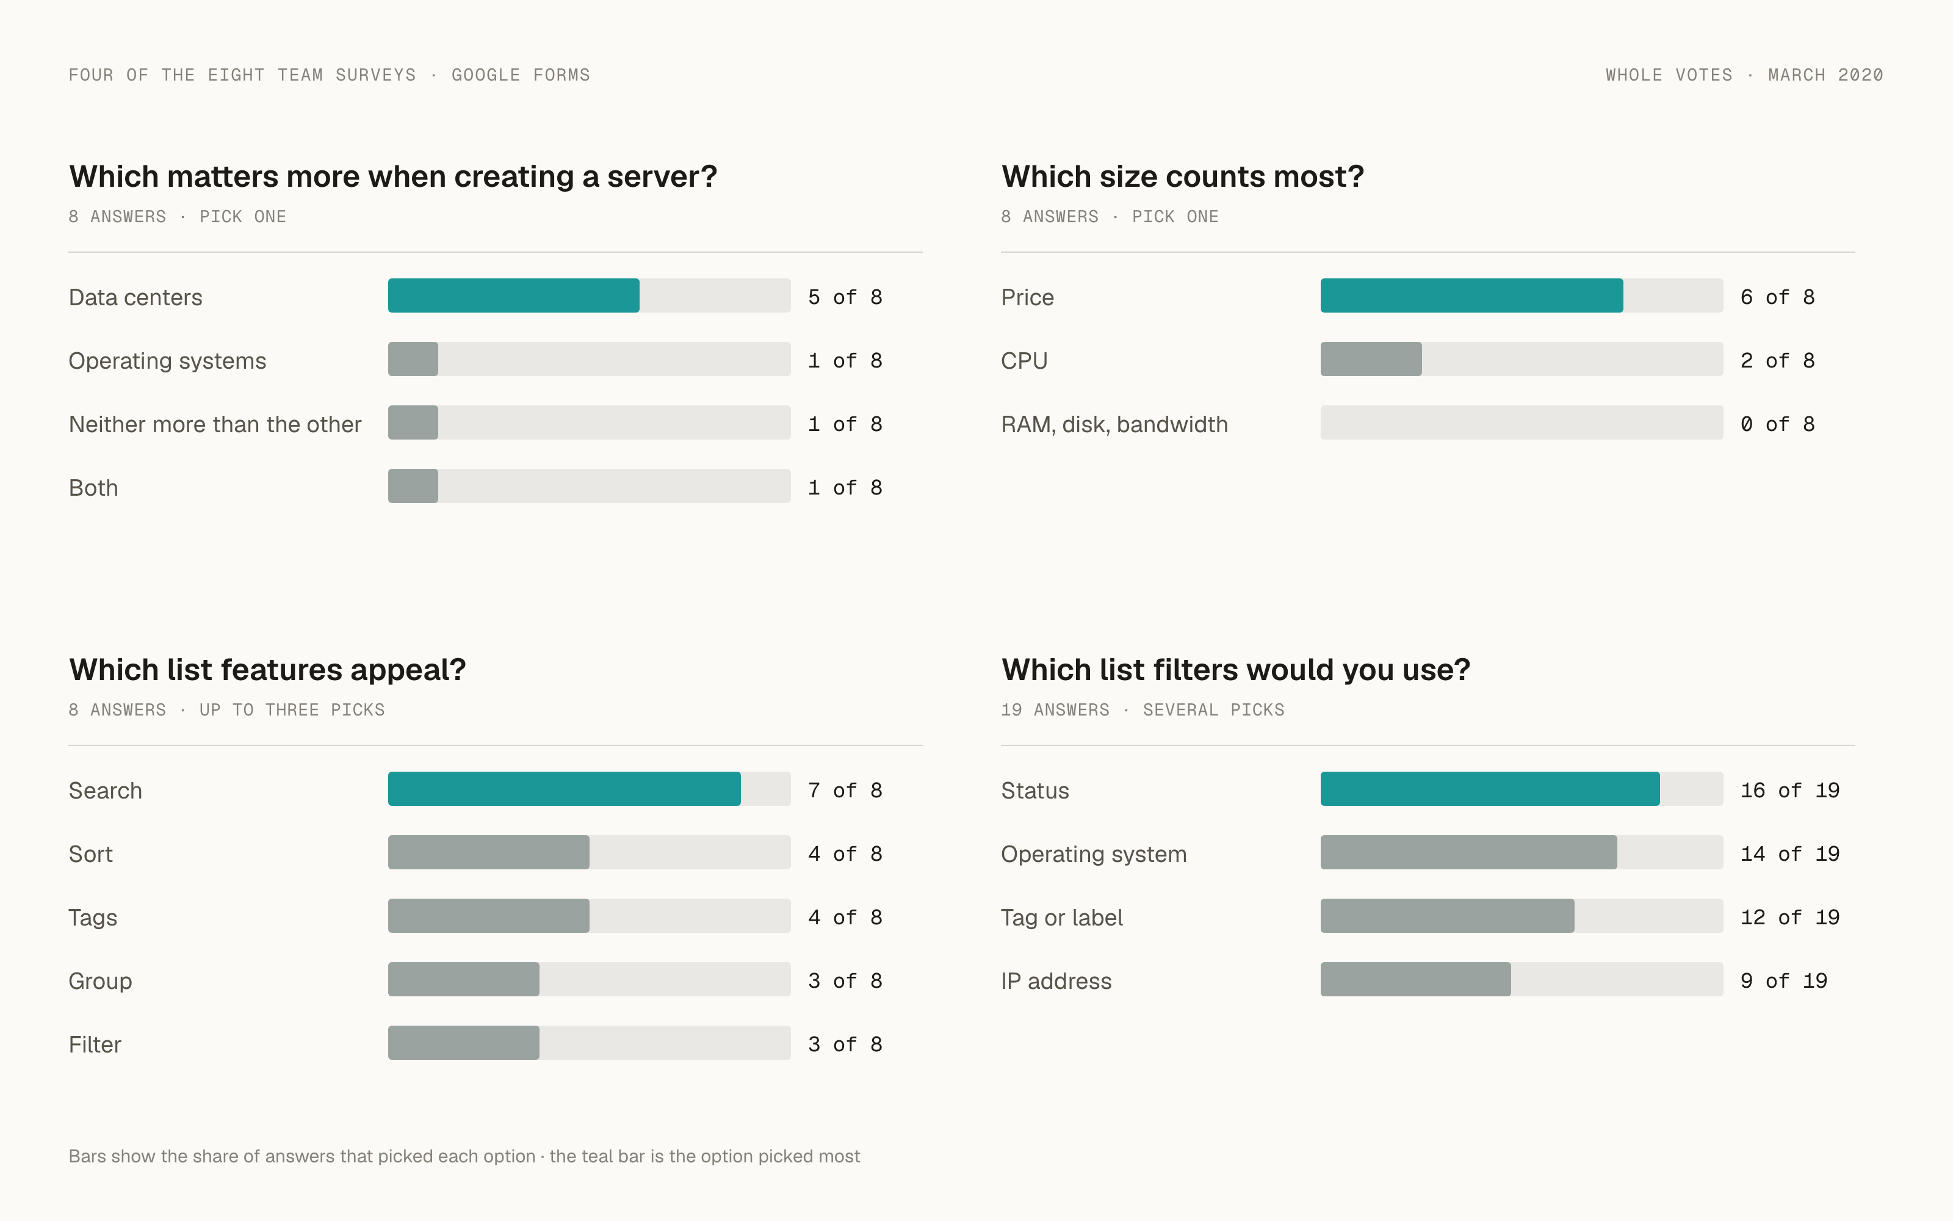Click the '12 of 19' count text
Viewport: 1953px width, 1221px height.
(x=1789, y=918)
